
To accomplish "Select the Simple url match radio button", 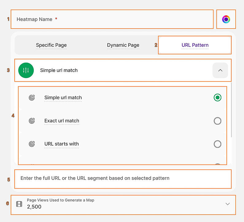I will (x=217, y=98).
